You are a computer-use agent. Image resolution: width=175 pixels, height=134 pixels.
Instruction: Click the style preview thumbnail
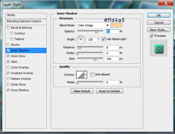pos(159,48)
